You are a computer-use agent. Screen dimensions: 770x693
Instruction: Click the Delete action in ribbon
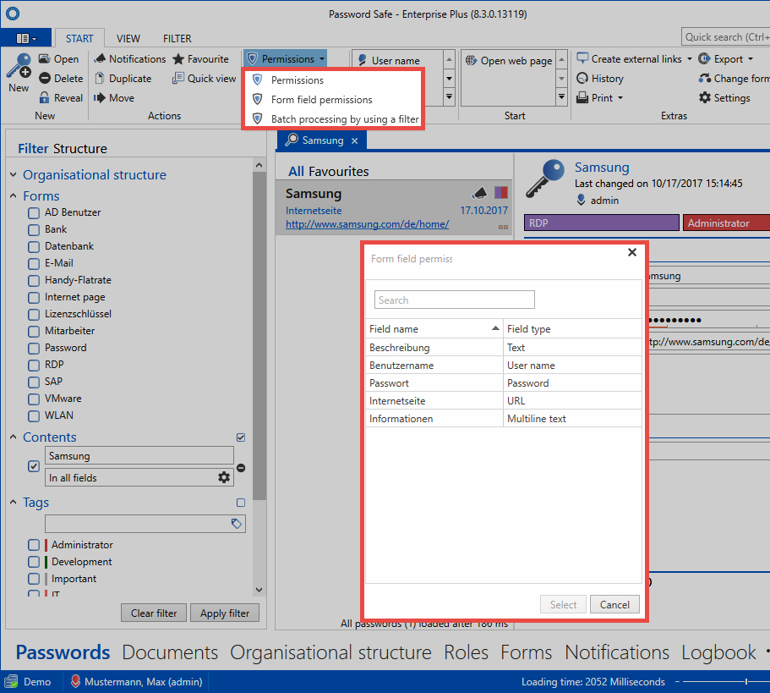coord(61,79)
